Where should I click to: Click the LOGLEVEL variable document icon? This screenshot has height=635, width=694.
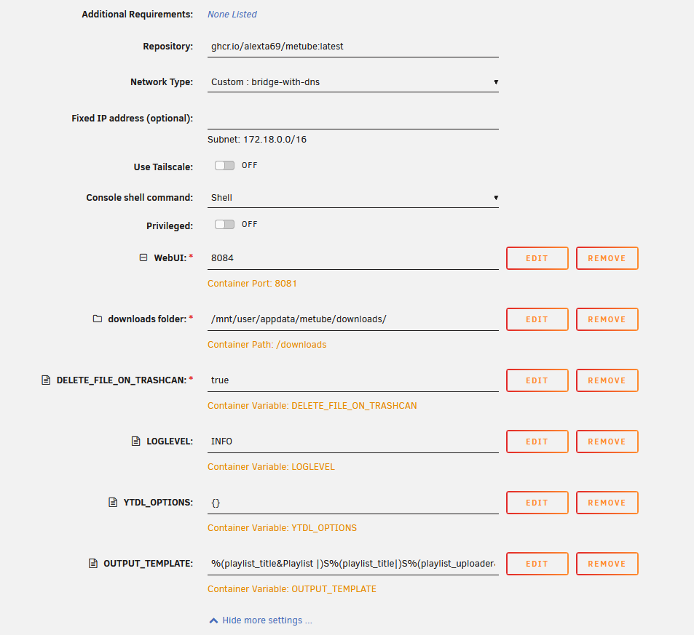click(136, 441)
